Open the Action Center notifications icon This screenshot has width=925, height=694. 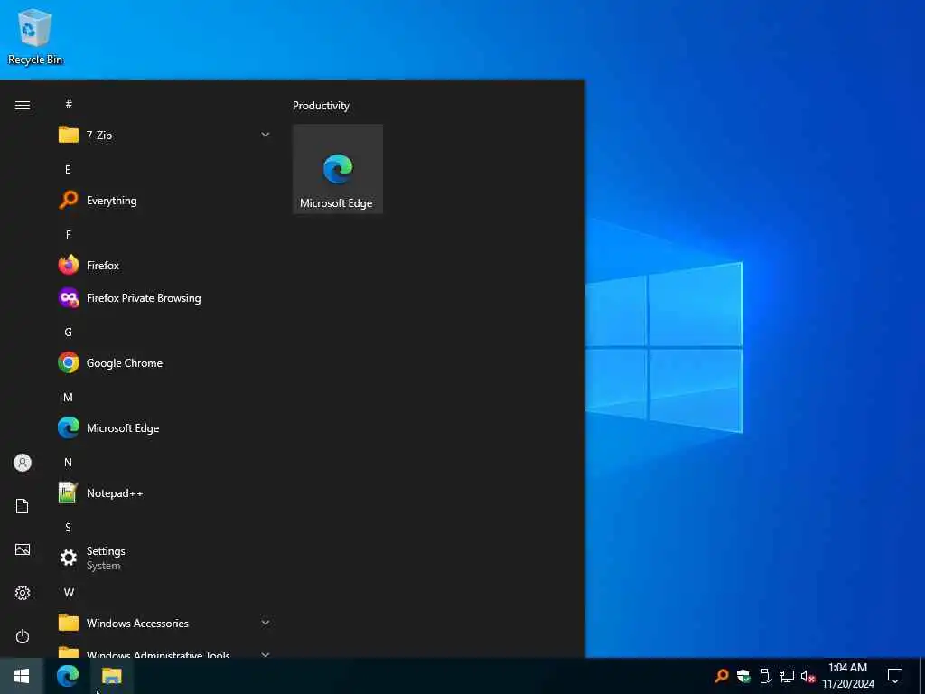click(895, 676)
